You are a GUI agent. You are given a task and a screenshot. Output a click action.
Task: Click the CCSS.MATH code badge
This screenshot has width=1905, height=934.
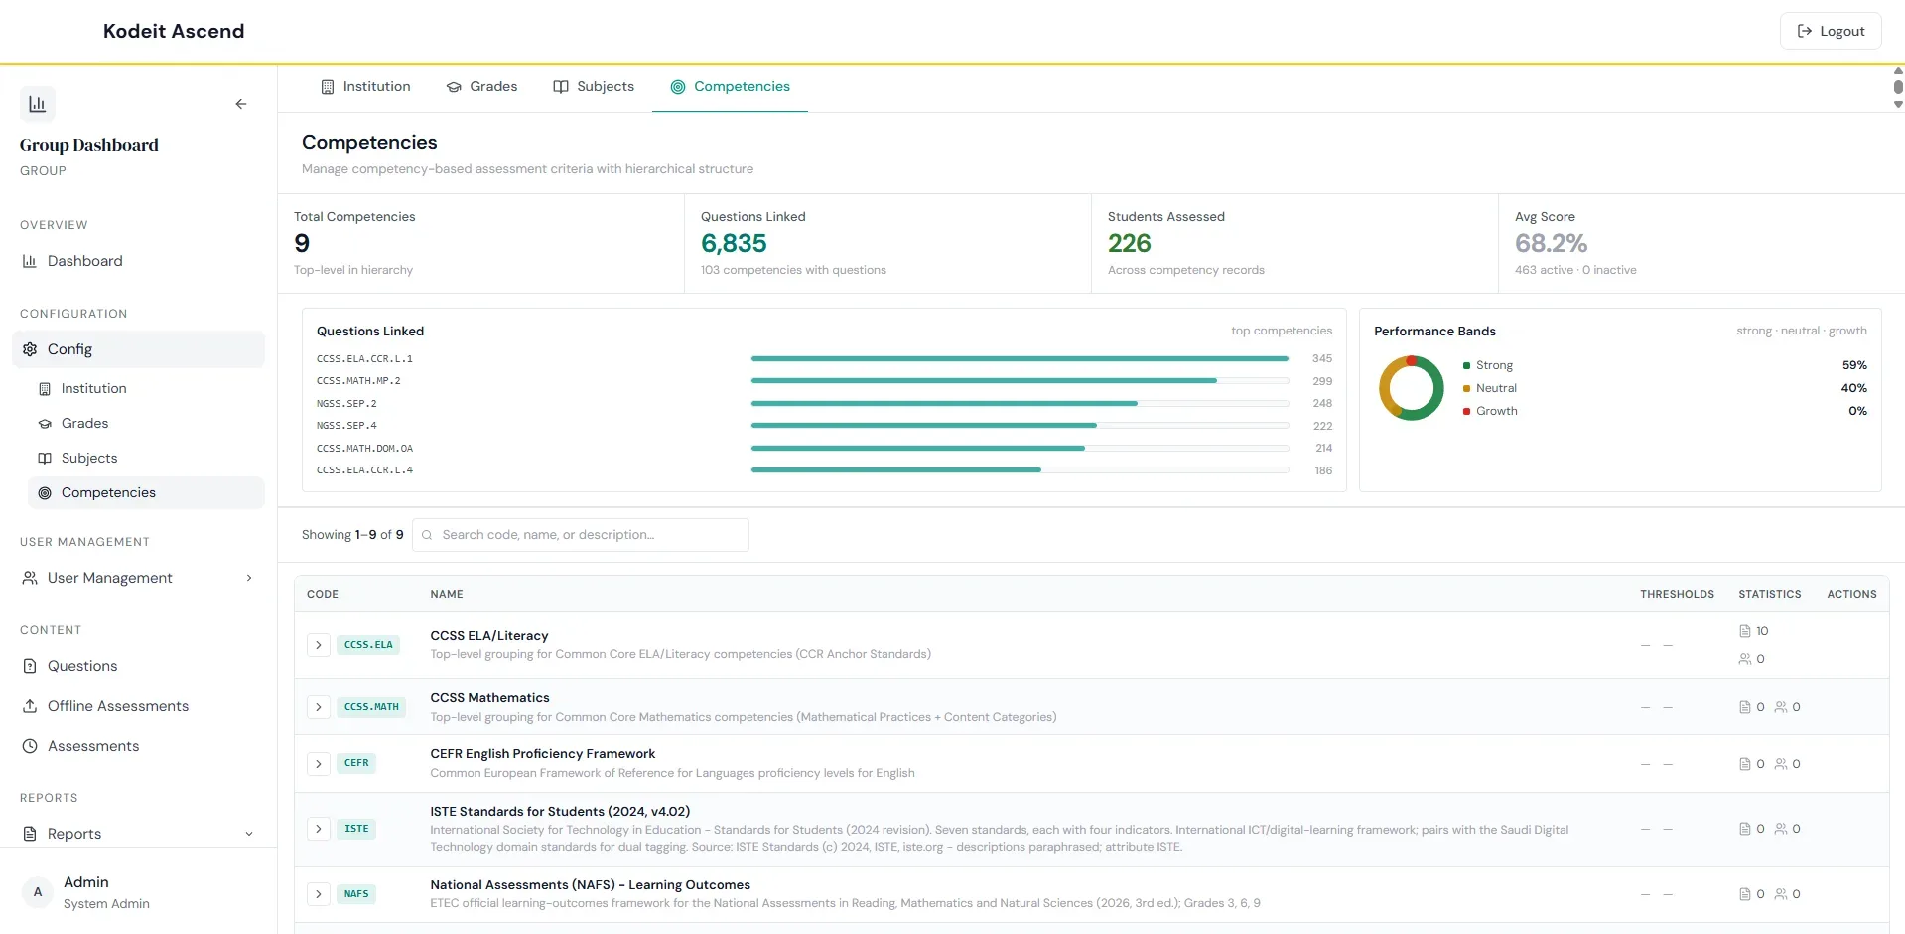tap(371, 707)
